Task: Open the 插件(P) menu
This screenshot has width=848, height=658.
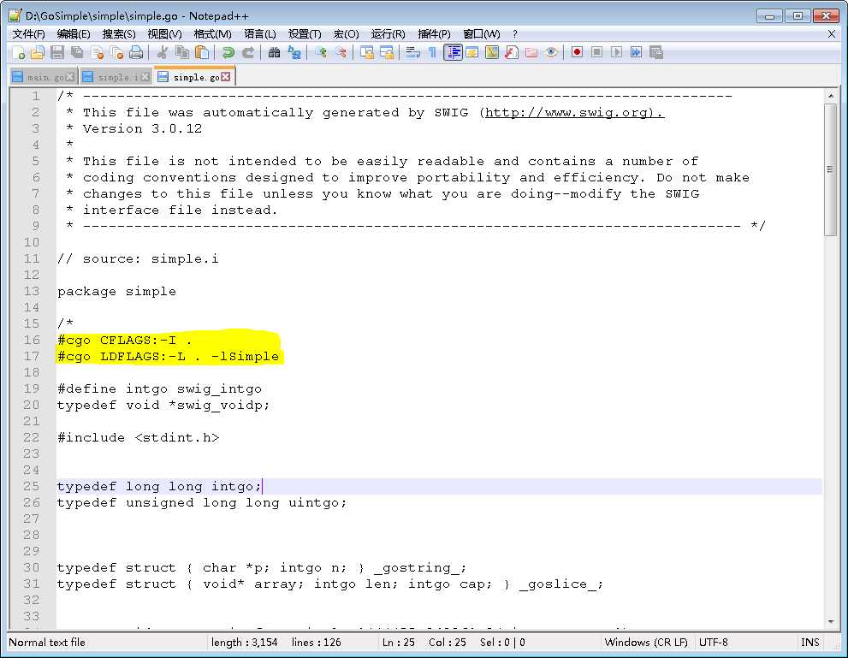Action: click(435, 34)
